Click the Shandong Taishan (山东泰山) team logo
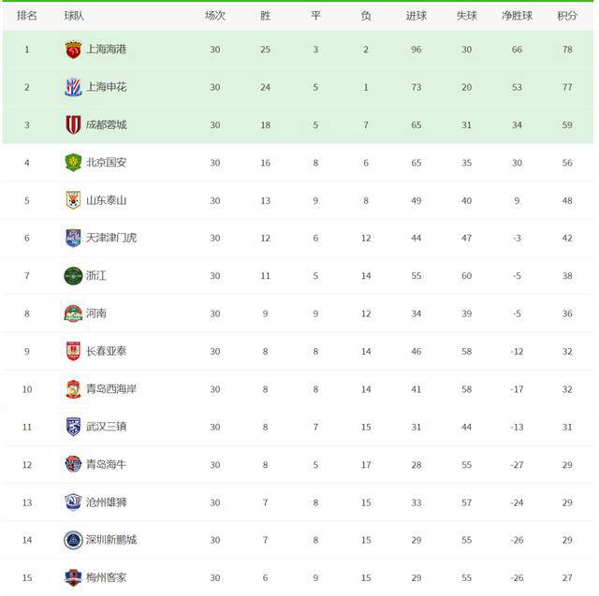 [73, 200]
